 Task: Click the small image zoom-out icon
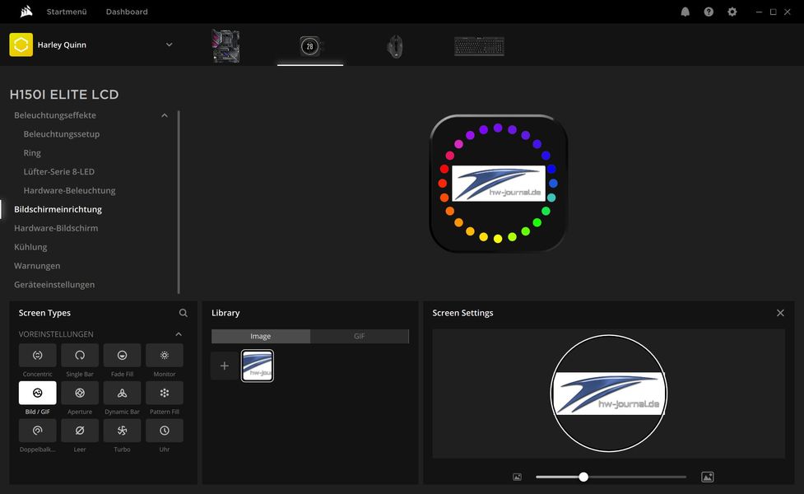pyautogui.click(x=518, y=477)
